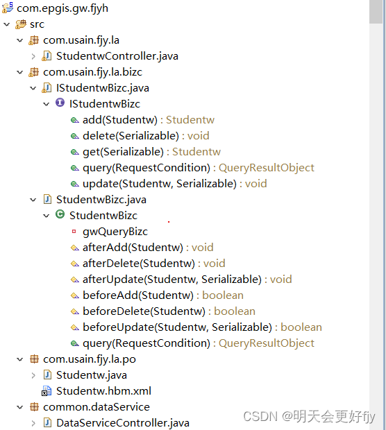Click the com.usain.fjy.la.bizc package icon
This screenshot has width=386, height=430.
coord(34,72)
